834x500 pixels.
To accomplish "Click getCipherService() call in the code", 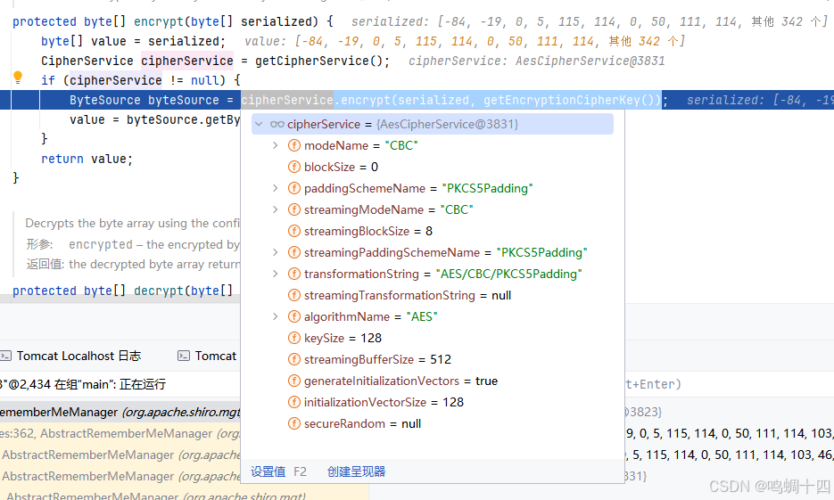I will 318,61.
